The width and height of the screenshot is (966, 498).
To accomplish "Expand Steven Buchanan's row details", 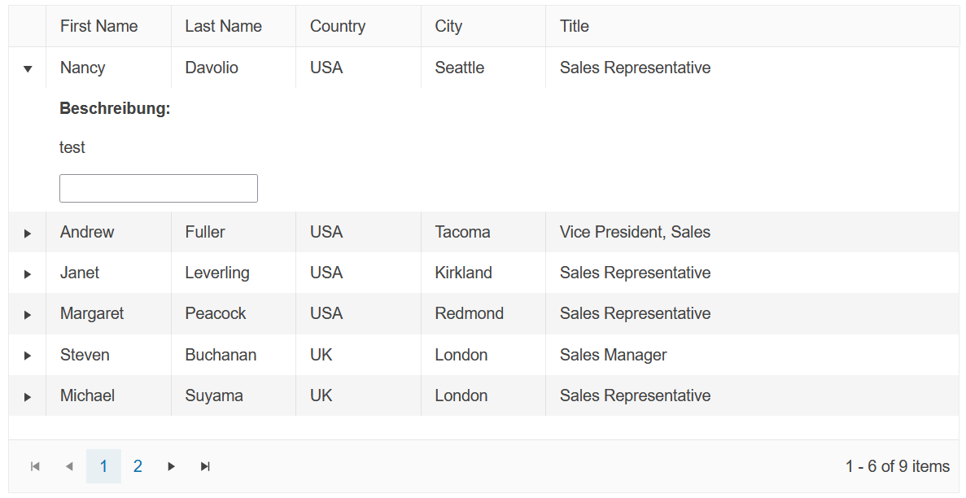I will [28, 356].
